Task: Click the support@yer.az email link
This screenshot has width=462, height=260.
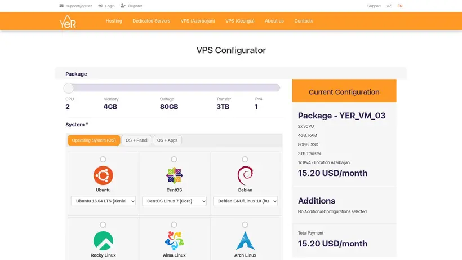Action: pyautogui.click(x=79, y=6)
